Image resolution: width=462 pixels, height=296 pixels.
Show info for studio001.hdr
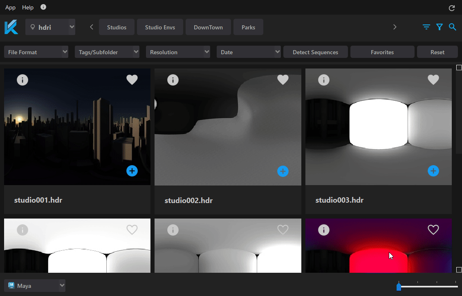point(22,80)
